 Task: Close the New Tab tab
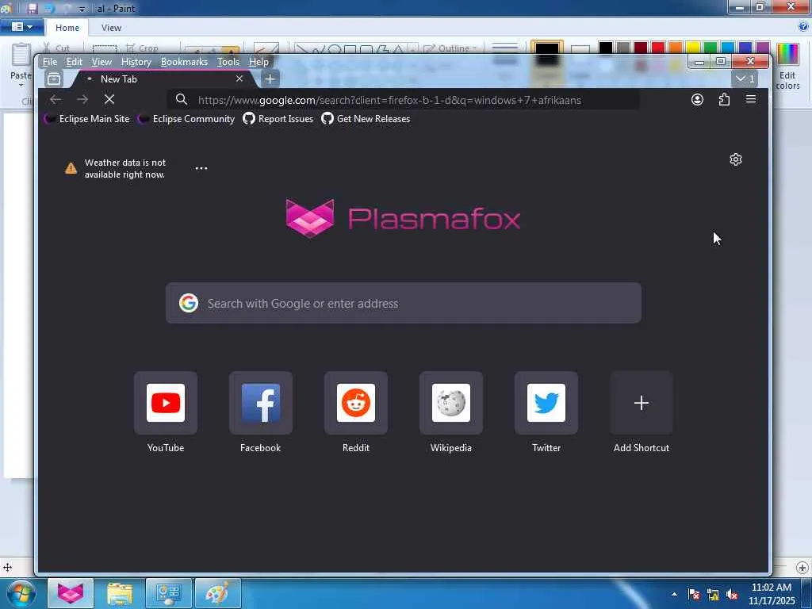(x=239, y=79)
